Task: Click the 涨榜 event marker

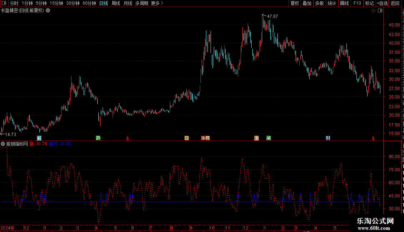Action: click(205, 138)
